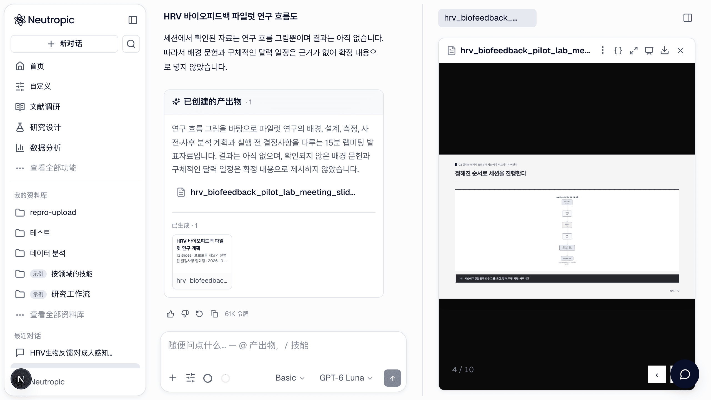Expand 查看全部功能 all features
711x400 pixels.
point(75,168)
